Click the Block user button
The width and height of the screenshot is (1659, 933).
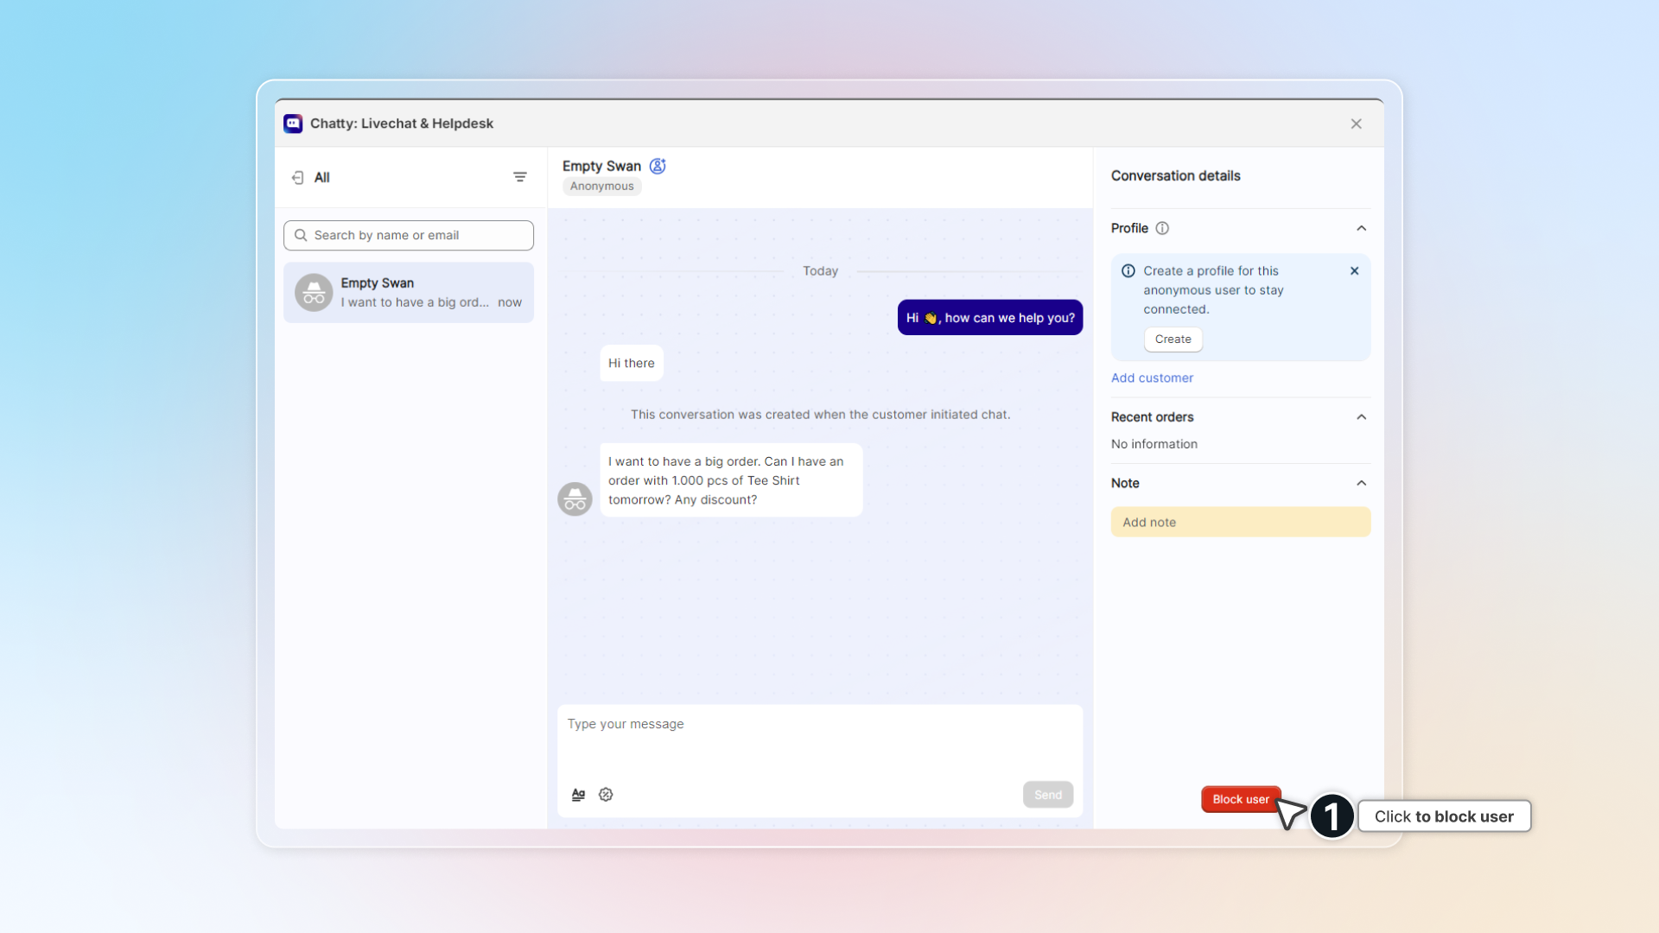(x=1240, y=799)
